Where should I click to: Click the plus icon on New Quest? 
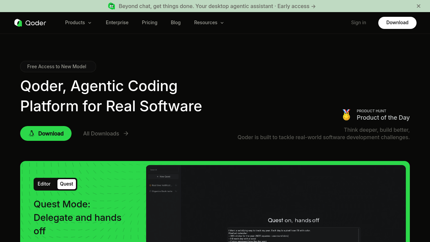pos(158,176)
